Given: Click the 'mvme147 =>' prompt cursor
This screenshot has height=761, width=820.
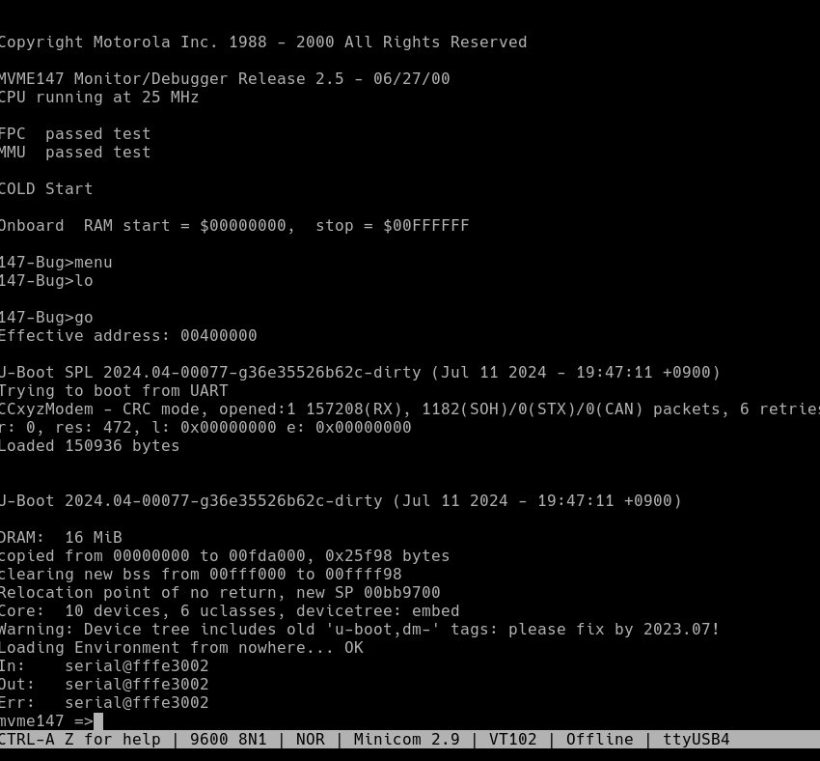Looking at the screenshot, I should [98, 721].
